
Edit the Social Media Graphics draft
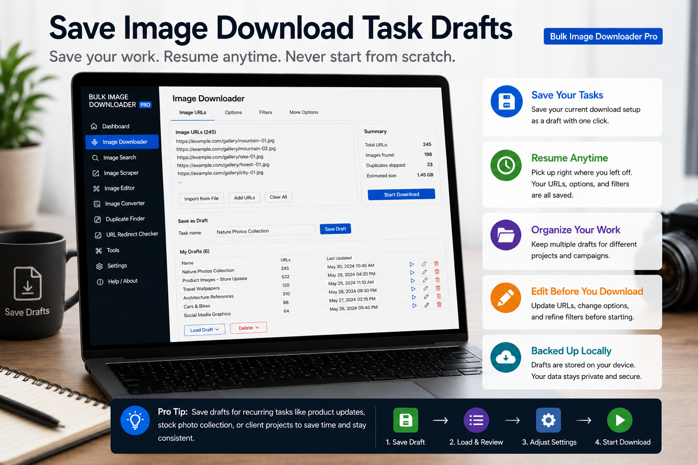(x=427, y=305)
